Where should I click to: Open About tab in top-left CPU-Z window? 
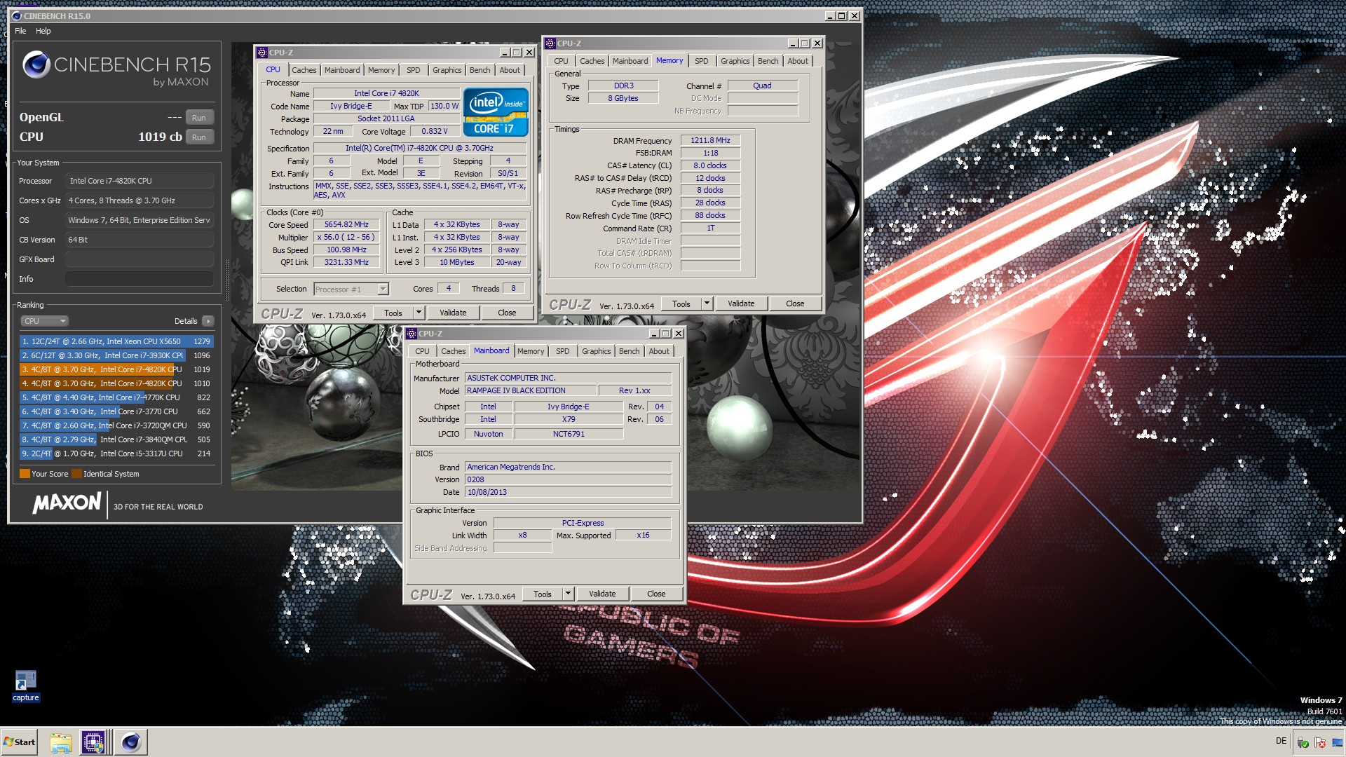pyautogui.click(x=510, y=70)
